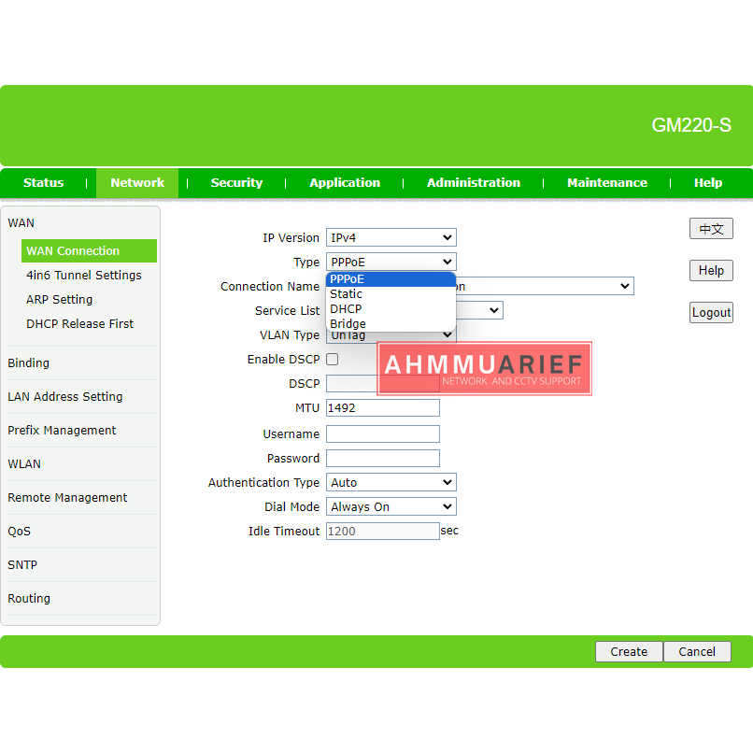Pick Bridge in the Type dropdown list
This screenshot has height=753, width=753.
tap(348, 324)
